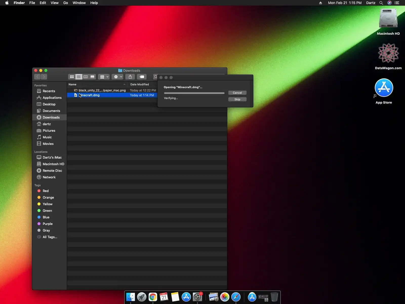Open the group-by dropdown in Finder toolbar
The image size is (405, 304).
tap(104, 77)
